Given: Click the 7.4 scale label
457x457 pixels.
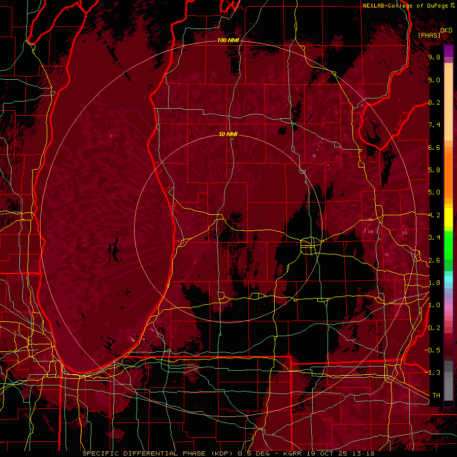Looking at the screenshot, I should pos(434,125).
